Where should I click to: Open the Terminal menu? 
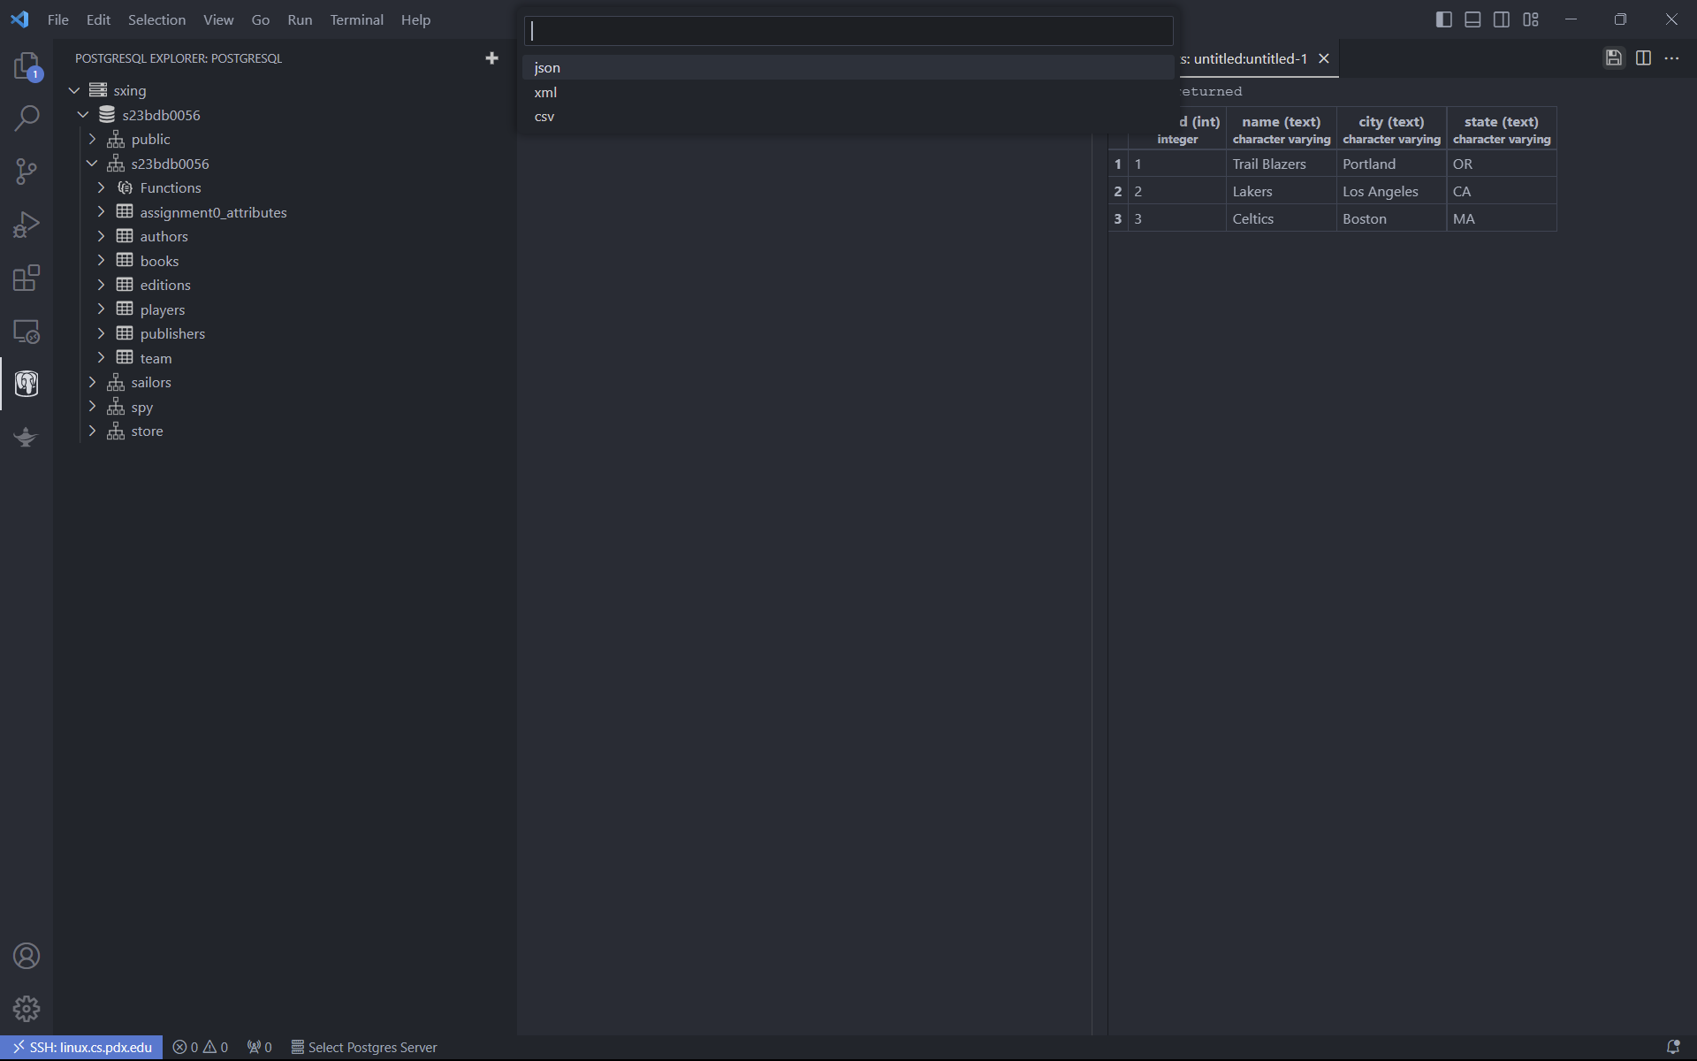pos(356,19)
